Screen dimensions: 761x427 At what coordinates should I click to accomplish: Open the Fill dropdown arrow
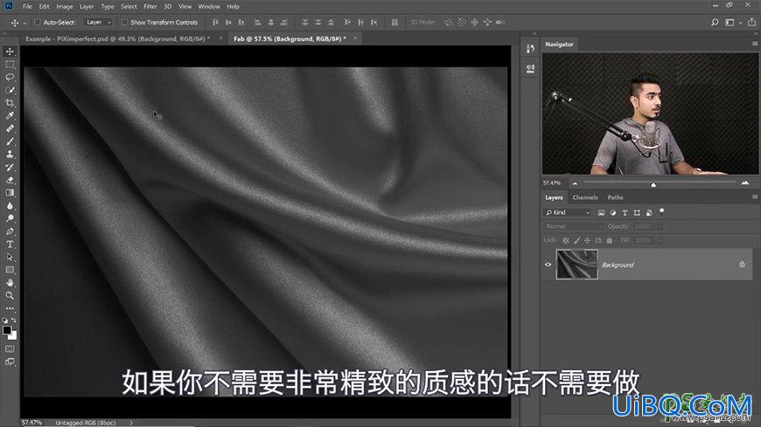[660, 240]
